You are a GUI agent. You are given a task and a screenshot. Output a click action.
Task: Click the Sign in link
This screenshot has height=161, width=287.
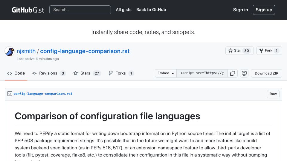coord(240,10)
